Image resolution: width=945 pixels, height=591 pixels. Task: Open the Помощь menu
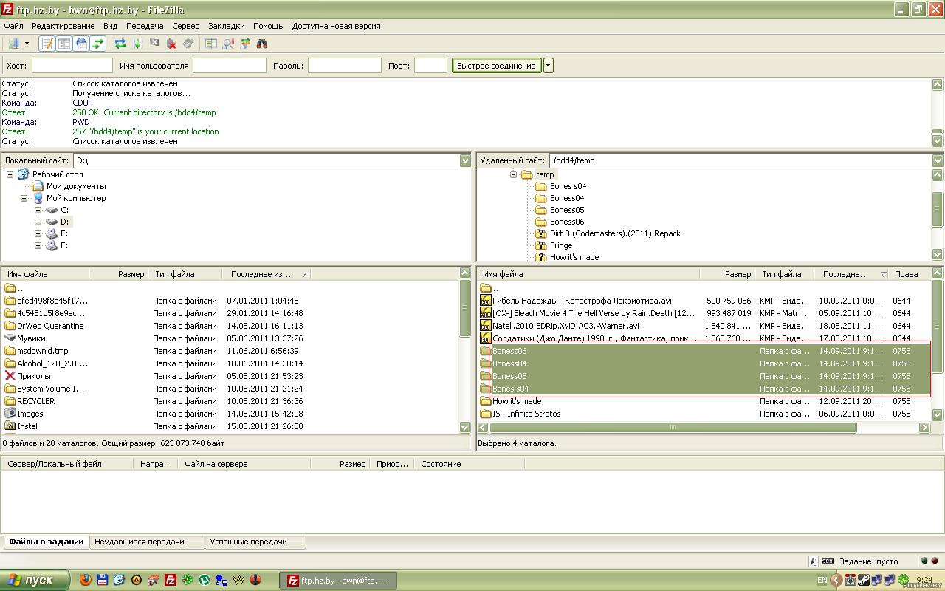pyautogui.click(x=268, y=26)
